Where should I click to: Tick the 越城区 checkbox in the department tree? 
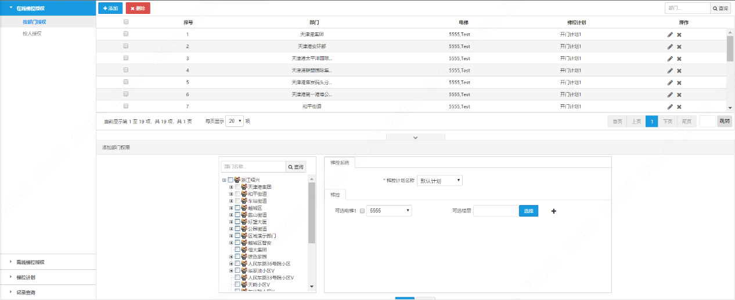point(237,208)
